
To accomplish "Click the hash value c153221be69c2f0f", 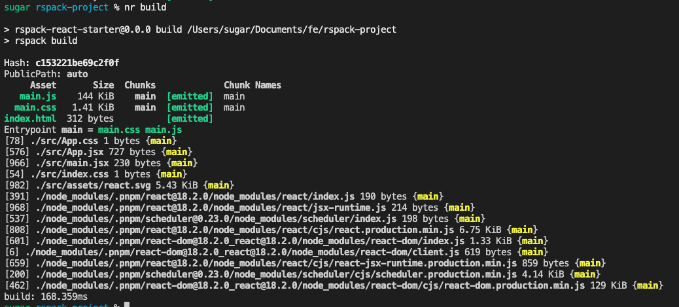I will coord(77,63).
